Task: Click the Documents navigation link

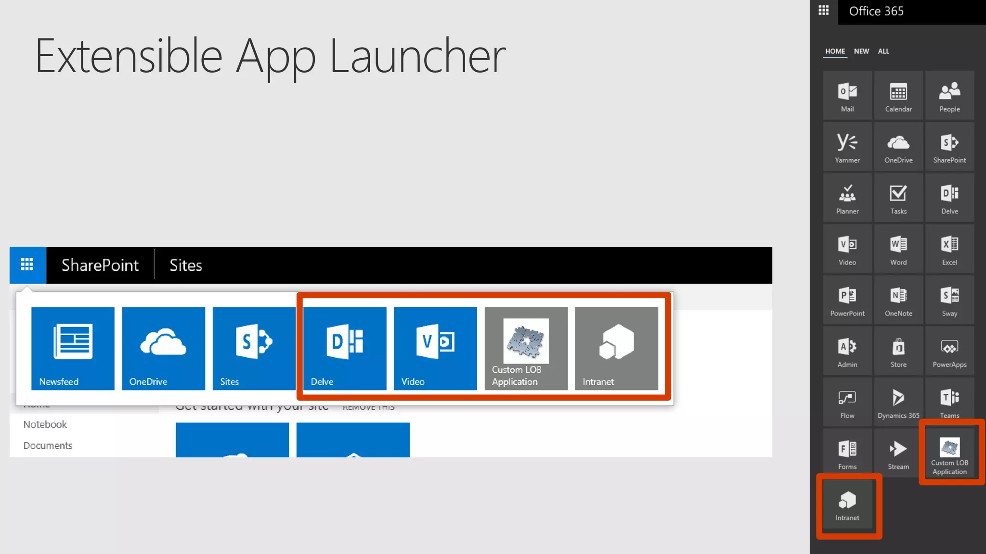Action: [48, 445]
